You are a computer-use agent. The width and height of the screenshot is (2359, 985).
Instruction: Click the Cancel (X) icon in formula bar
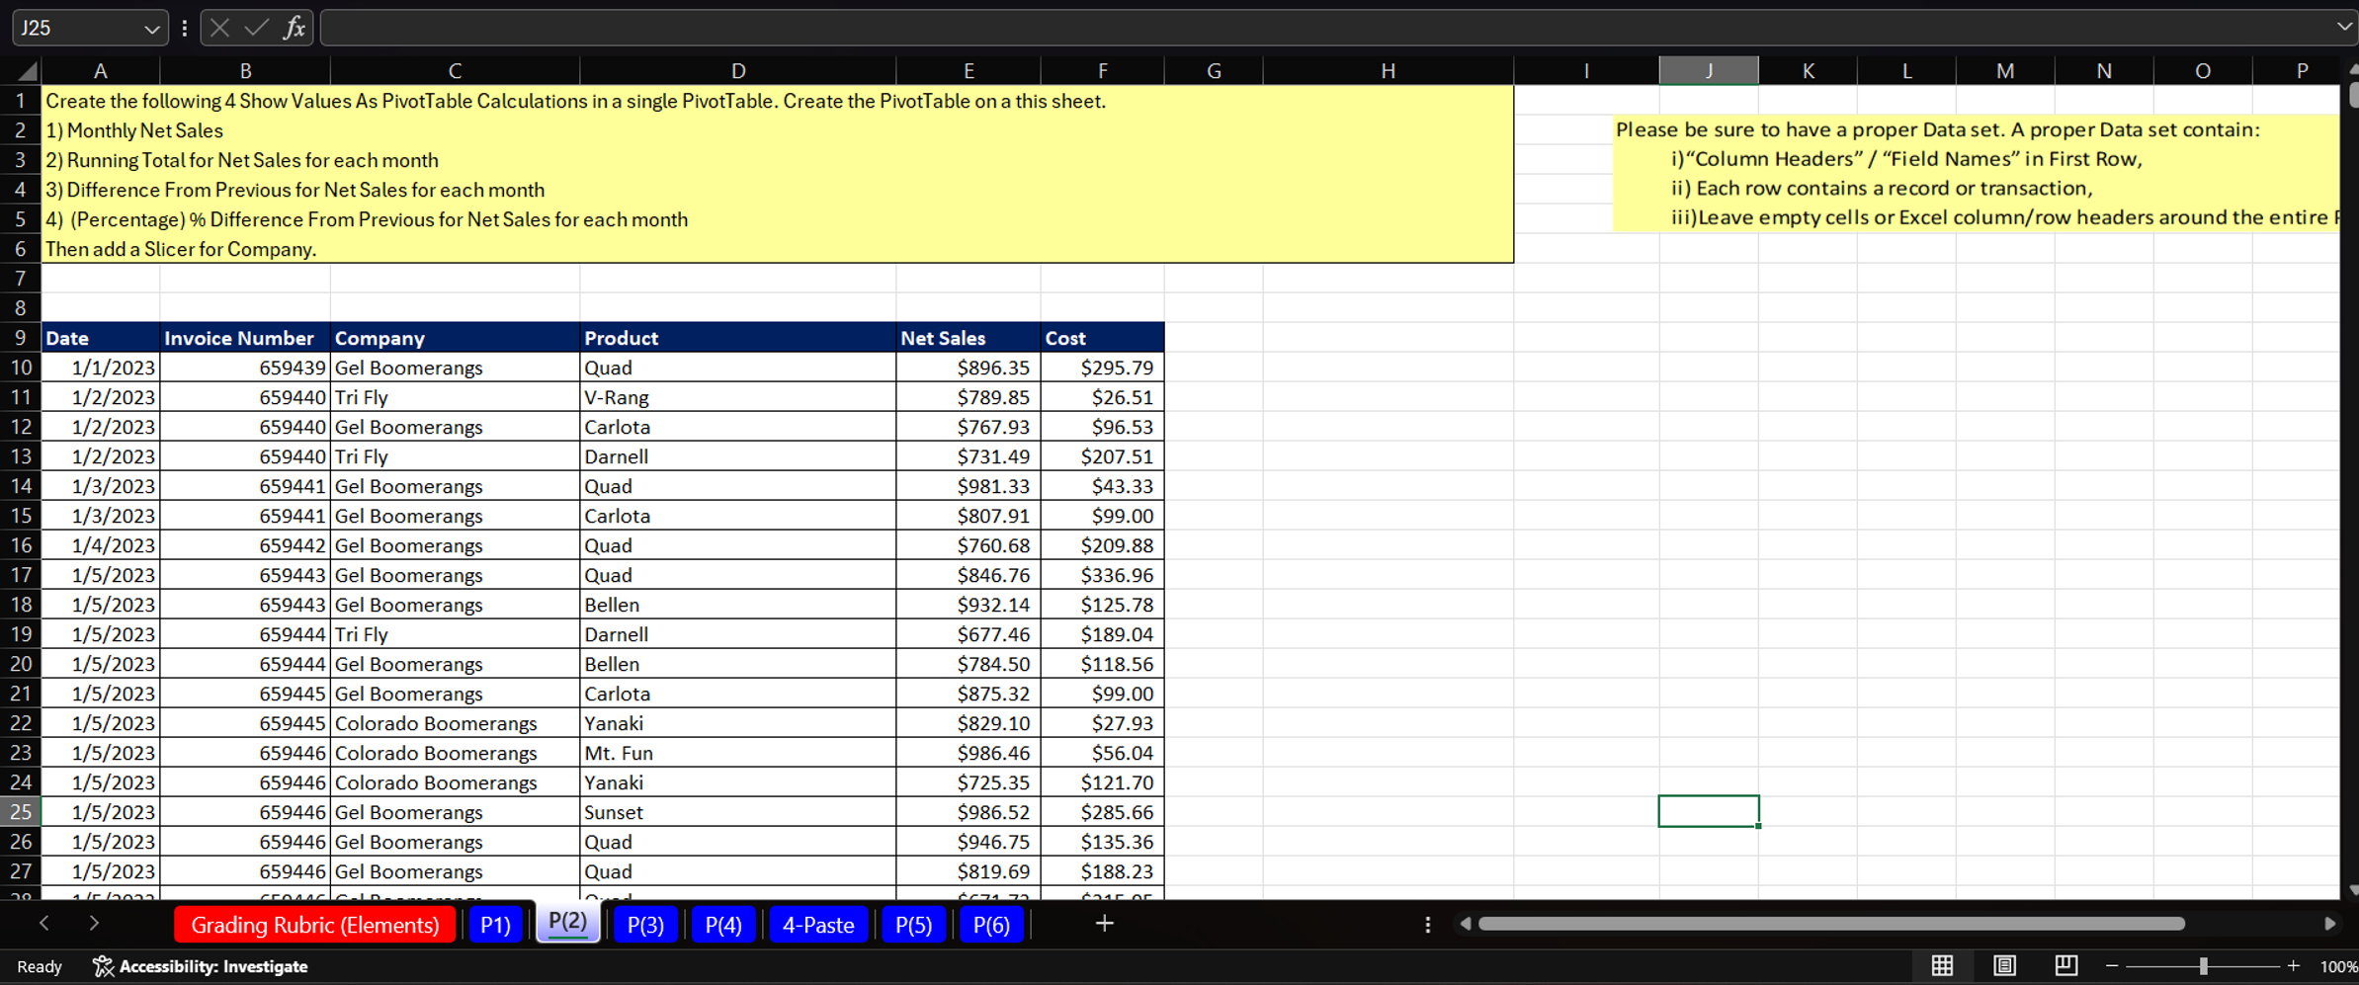pyautogui.click(x=219, y=28)
